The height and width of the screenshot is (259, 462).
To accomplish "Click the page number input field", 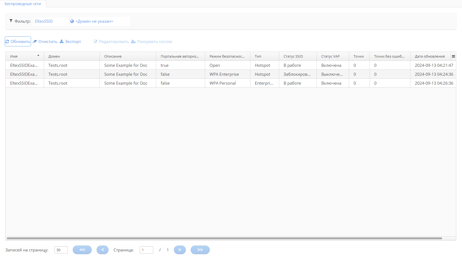I will click(146, 250).
